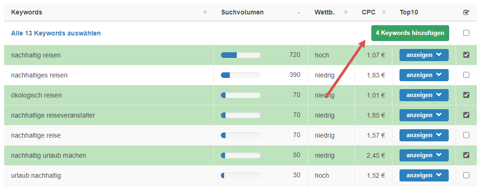Sort by Keywords column sort icon

[205, 13]
